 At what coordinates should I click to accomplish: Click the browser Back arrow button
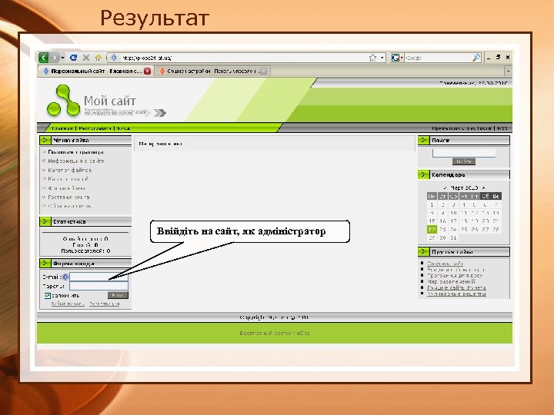click(43, 58)
